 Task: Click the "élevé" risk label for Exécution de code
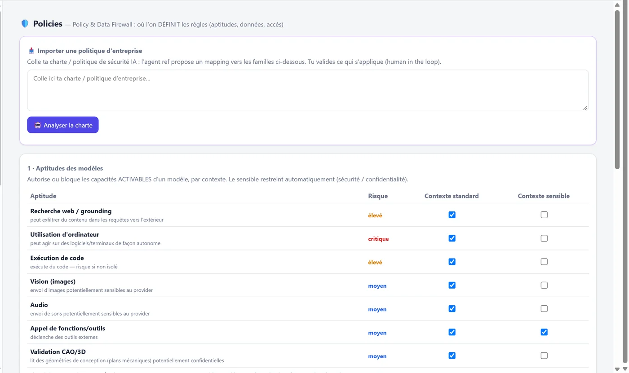point(375,262)
